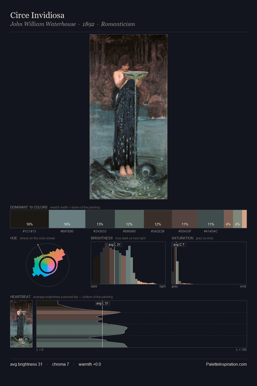257x386 pixels.
Task: Click the small painting thumbnail beside heartbeat chart
Action: pyautogui.click(x=21, y=324)
